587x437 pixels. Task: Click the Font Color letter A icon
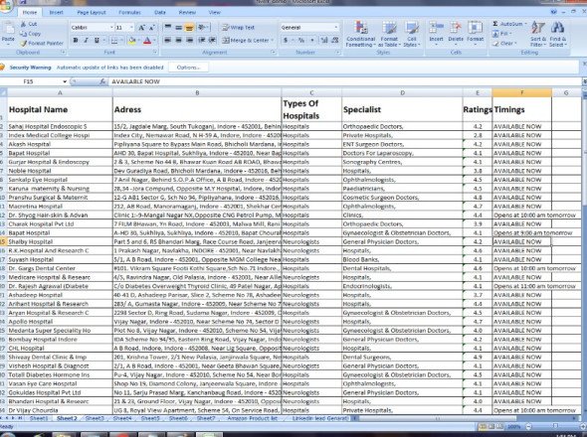(147, 41)
